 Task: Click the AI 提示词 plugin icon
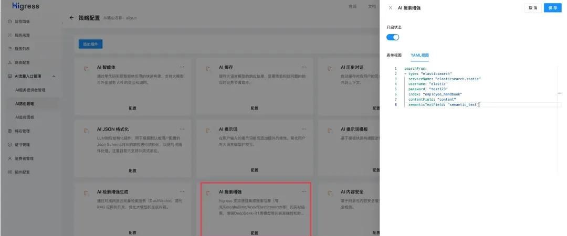[208, 131]
